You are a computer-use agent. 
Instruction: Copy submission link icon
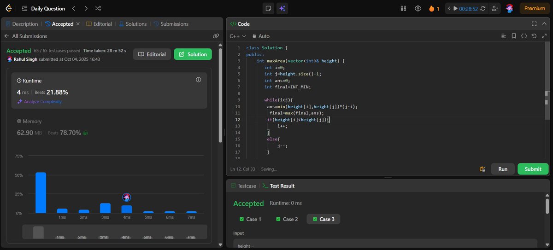(216, 36)
